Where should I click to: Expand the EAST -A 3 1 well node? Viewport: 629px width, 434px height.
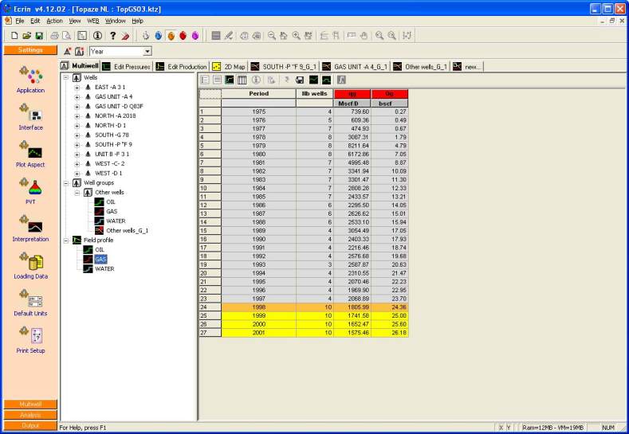tap(77, 87)
